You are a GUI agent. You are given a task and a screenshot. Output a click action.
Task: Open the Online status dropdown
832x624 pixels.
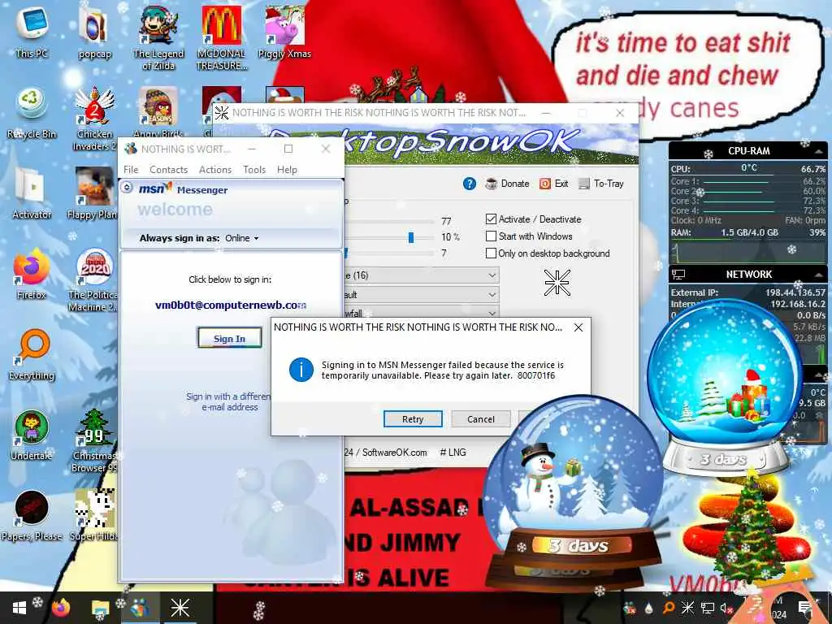tap(242, 238)
